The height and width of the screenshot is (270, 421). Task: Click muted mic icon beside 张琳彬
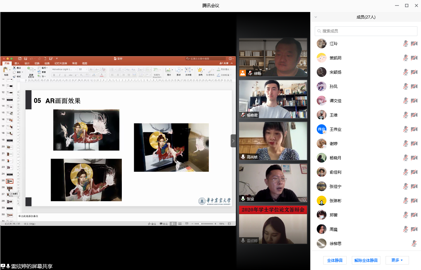pyautogui.click(x=405, y=201)
